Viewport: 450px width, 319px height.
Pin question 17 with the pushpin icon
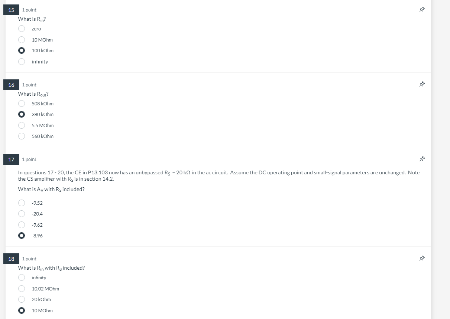coord(422,159)
